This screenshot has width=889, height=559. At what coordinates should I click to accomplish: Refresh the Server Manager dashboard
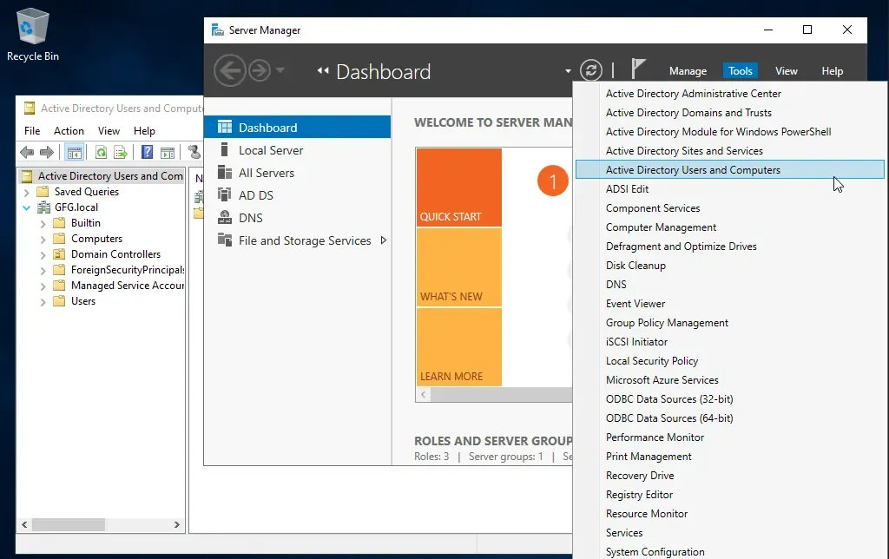[590, 70]
